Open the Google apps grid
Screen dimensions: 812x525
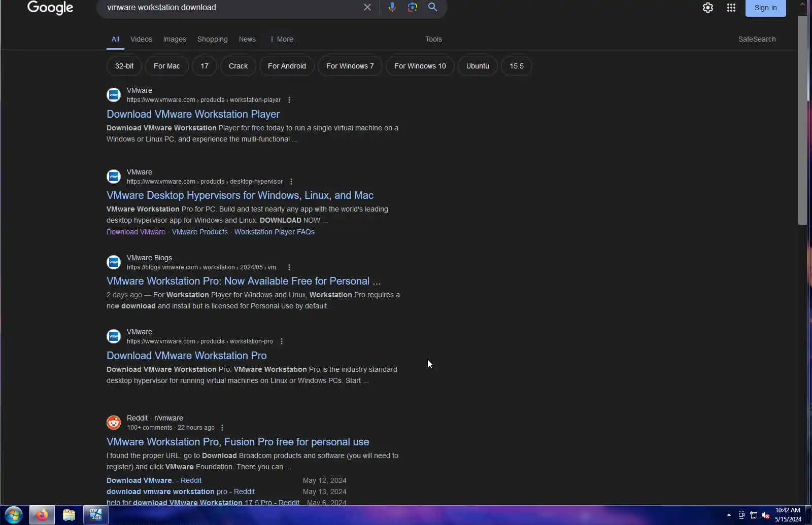click(731, 8)
